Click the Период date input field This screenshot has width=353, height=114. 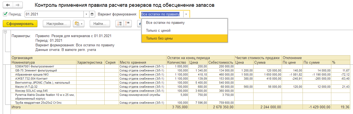(x=54, y=14)
